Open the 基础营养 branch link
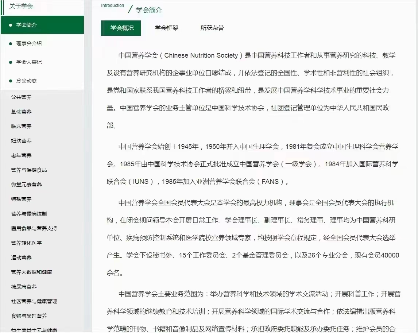This screenshot has width=418, height=333. pyautogui.click(x=21, y=112)
